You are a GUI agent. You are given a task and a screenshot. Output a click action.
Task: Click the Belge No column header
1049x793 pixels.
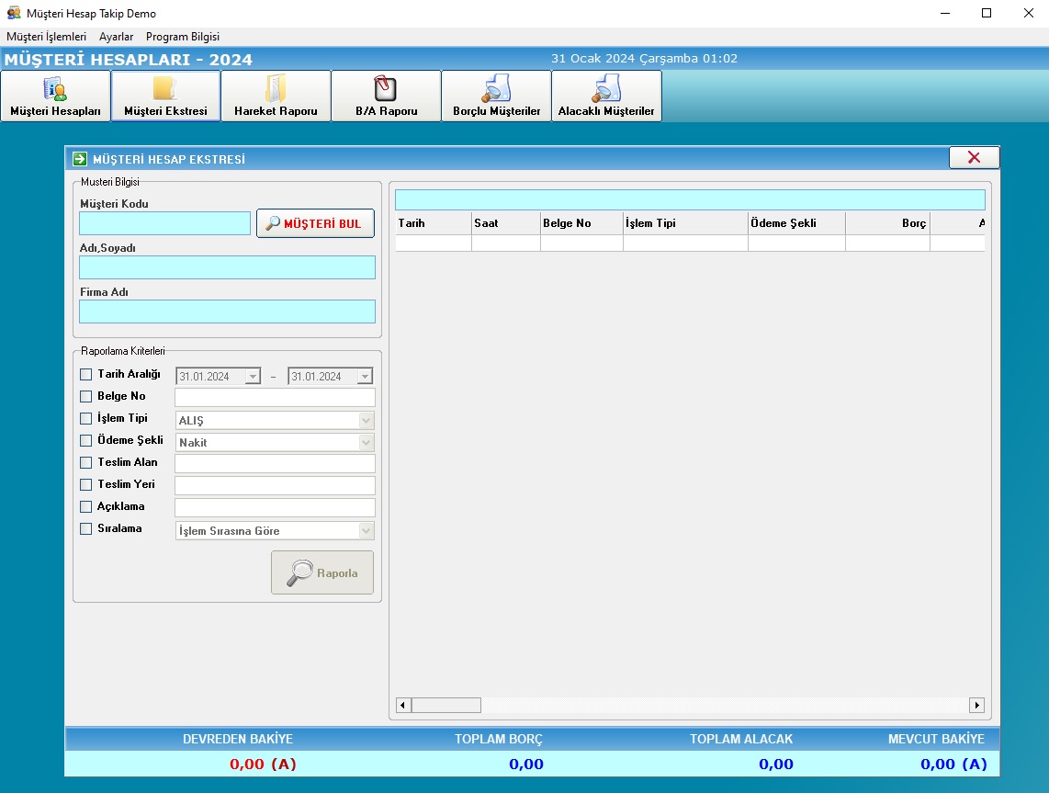tap(582, 223)
